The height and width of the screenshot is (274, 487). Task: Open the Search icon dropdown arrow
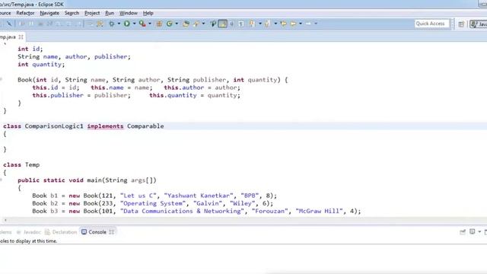pyautogui.click(x=203, y=24)
